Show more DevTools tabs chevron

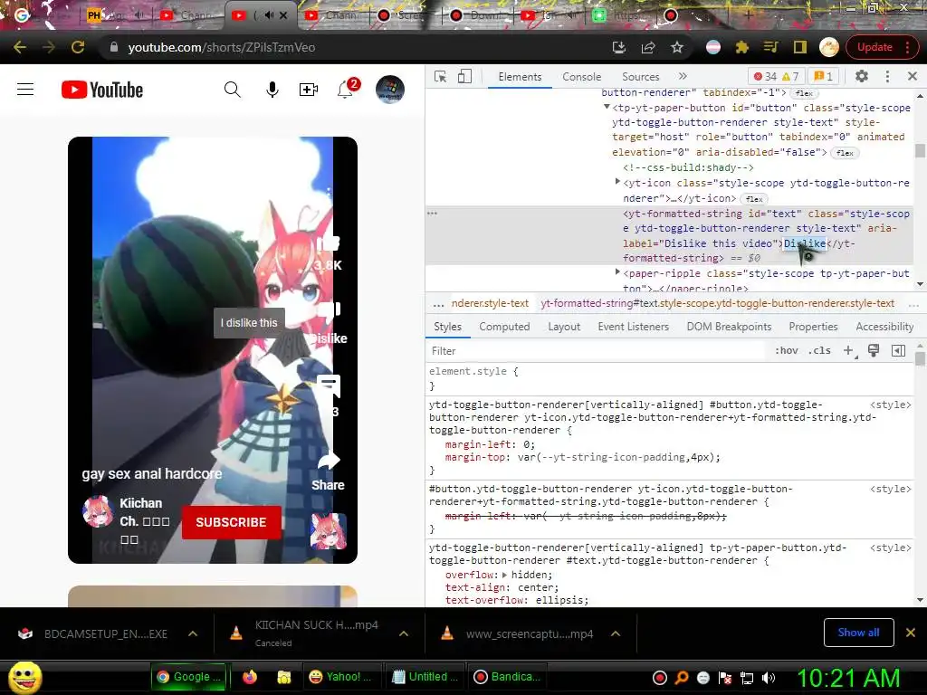click(683, 76)
